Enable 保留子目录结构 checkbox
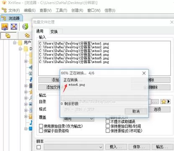Screen dimensions: 174x151 tap(41, 131)
